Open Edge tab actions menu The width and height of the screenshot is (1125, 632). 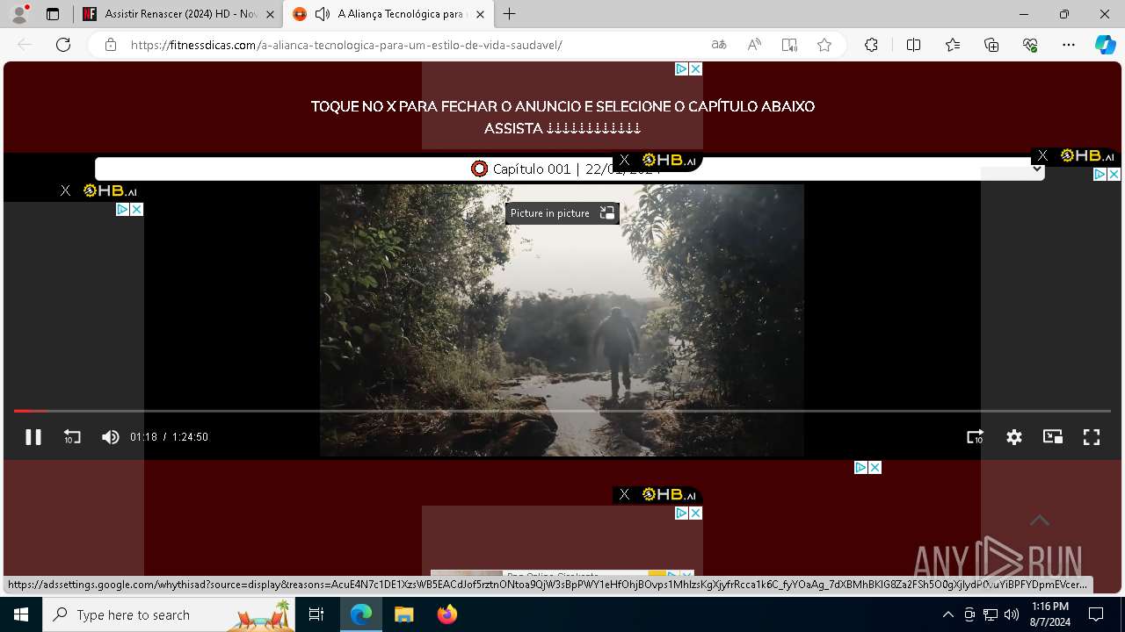(53, 14)
